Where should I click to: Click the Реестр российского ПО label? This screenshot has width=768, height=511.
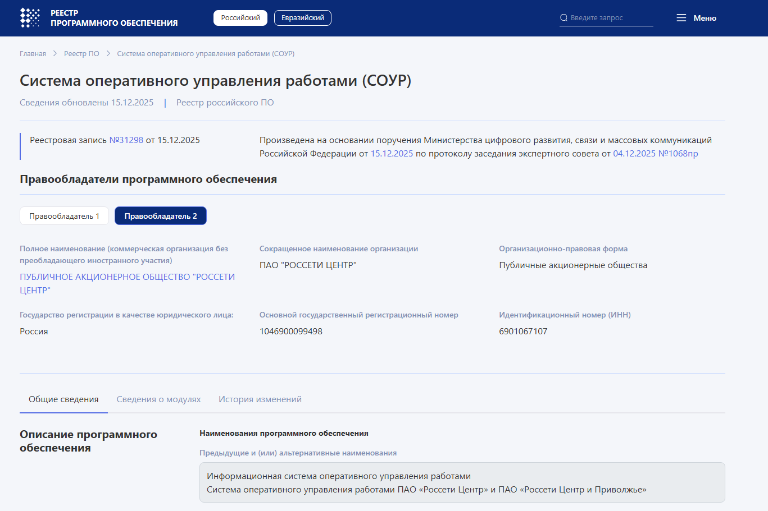click(x=225, y=103)
